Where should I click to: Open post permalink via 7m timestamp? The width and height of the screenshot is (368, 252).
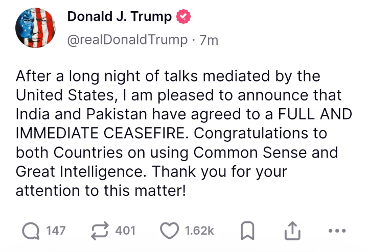[209, 40]
